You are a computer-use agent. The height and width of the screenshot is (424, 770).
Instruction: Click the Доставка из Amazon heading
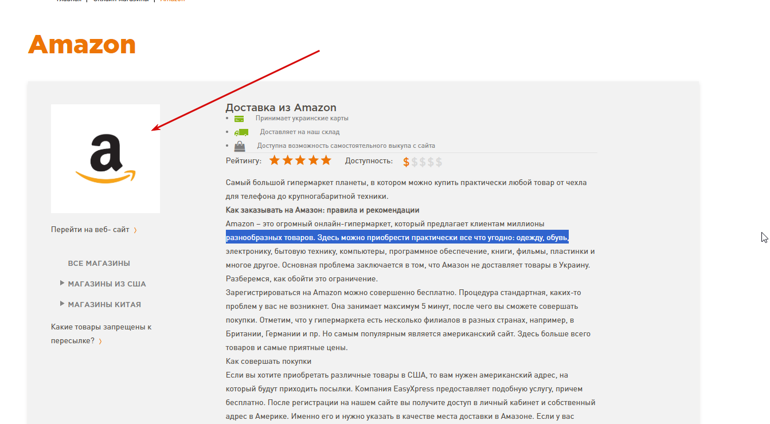click(281, 107)
